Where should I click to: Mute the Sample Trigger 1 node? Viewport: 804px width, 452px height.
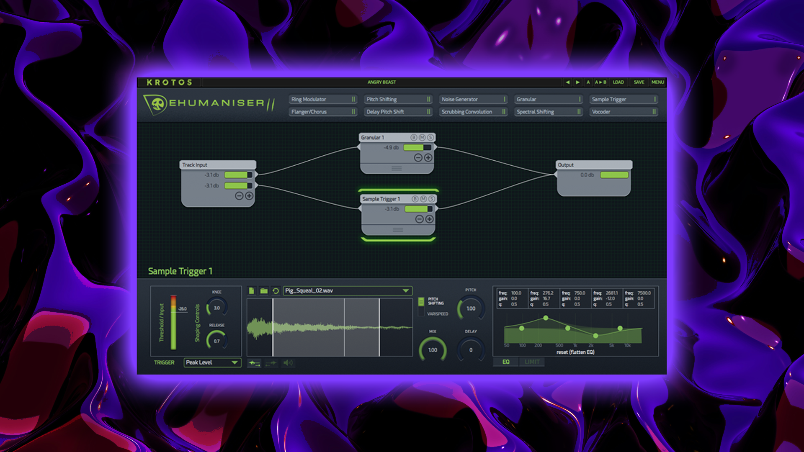click(423, 199)
